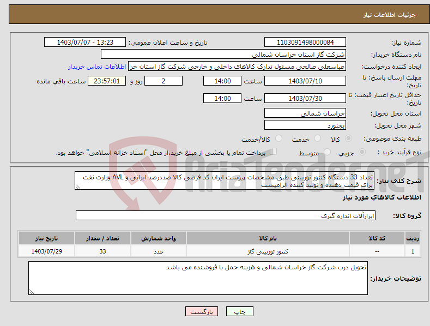430x326 pixels.
Task: Click the واحد شمارش column header
Action: 159,238
